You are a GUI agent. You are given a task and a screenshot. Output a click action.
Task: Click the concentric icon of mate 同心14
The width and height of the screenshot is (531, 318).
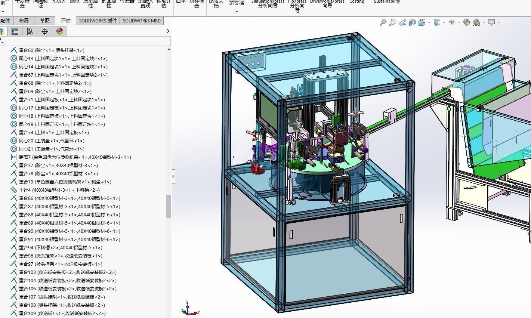coord(14,67)
